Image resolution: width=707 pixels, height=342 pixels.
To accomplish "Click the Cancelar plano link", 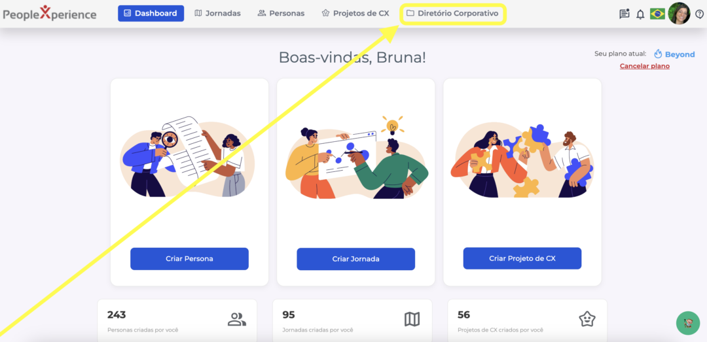I will [x=644, y=66].
